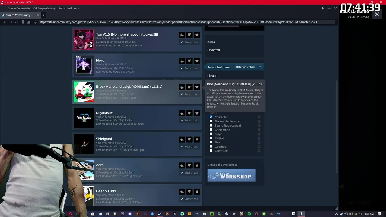Select the Favorited section

[x=214, y=50]
